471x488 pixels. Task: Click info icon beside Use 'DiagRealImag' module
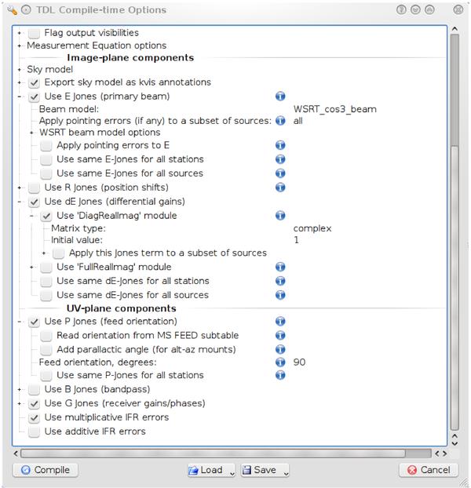point(279,216)
